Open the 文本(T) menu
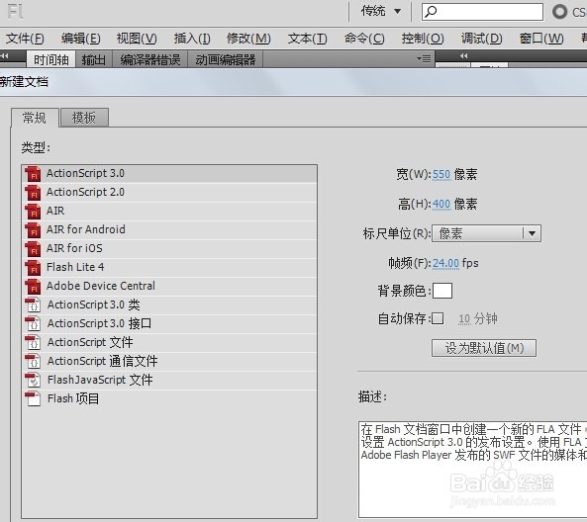 (307, 39)
